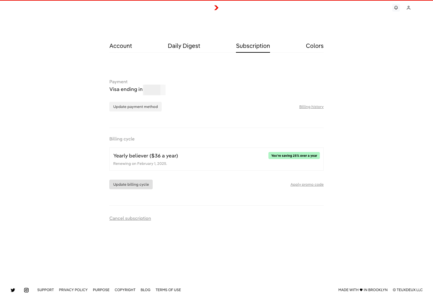Switch to the Daily Digest tab
Viewport: 433px width, 303px height.
(x=184, y=46)
